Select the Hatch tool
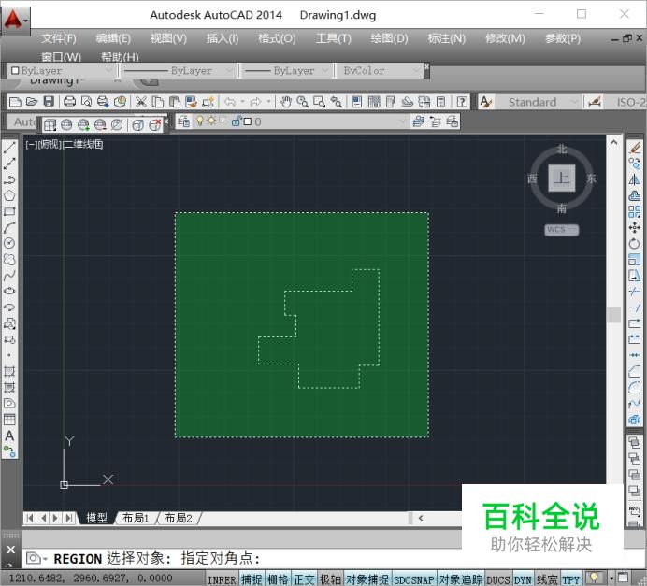The height and width of the screenshot is (586, 647). click(x=9, y=371)
